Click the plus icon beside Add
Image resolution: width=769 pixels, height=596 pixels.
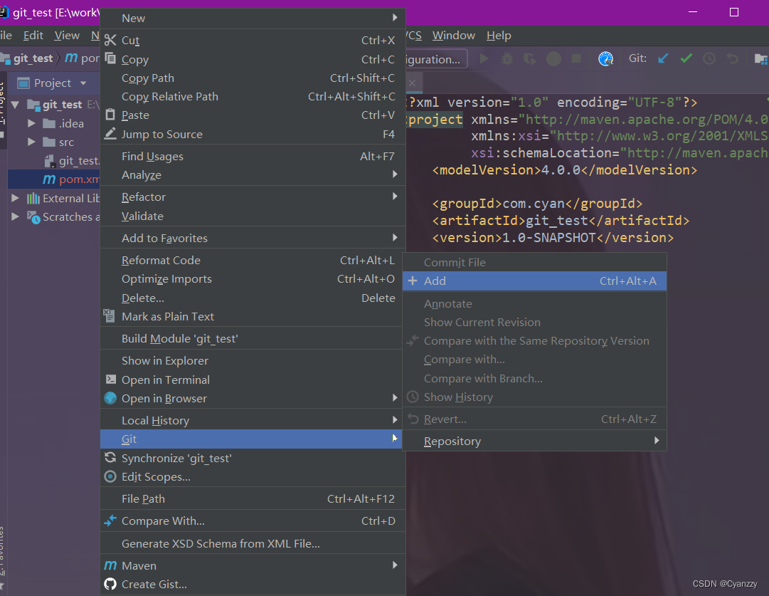point(413,281)
